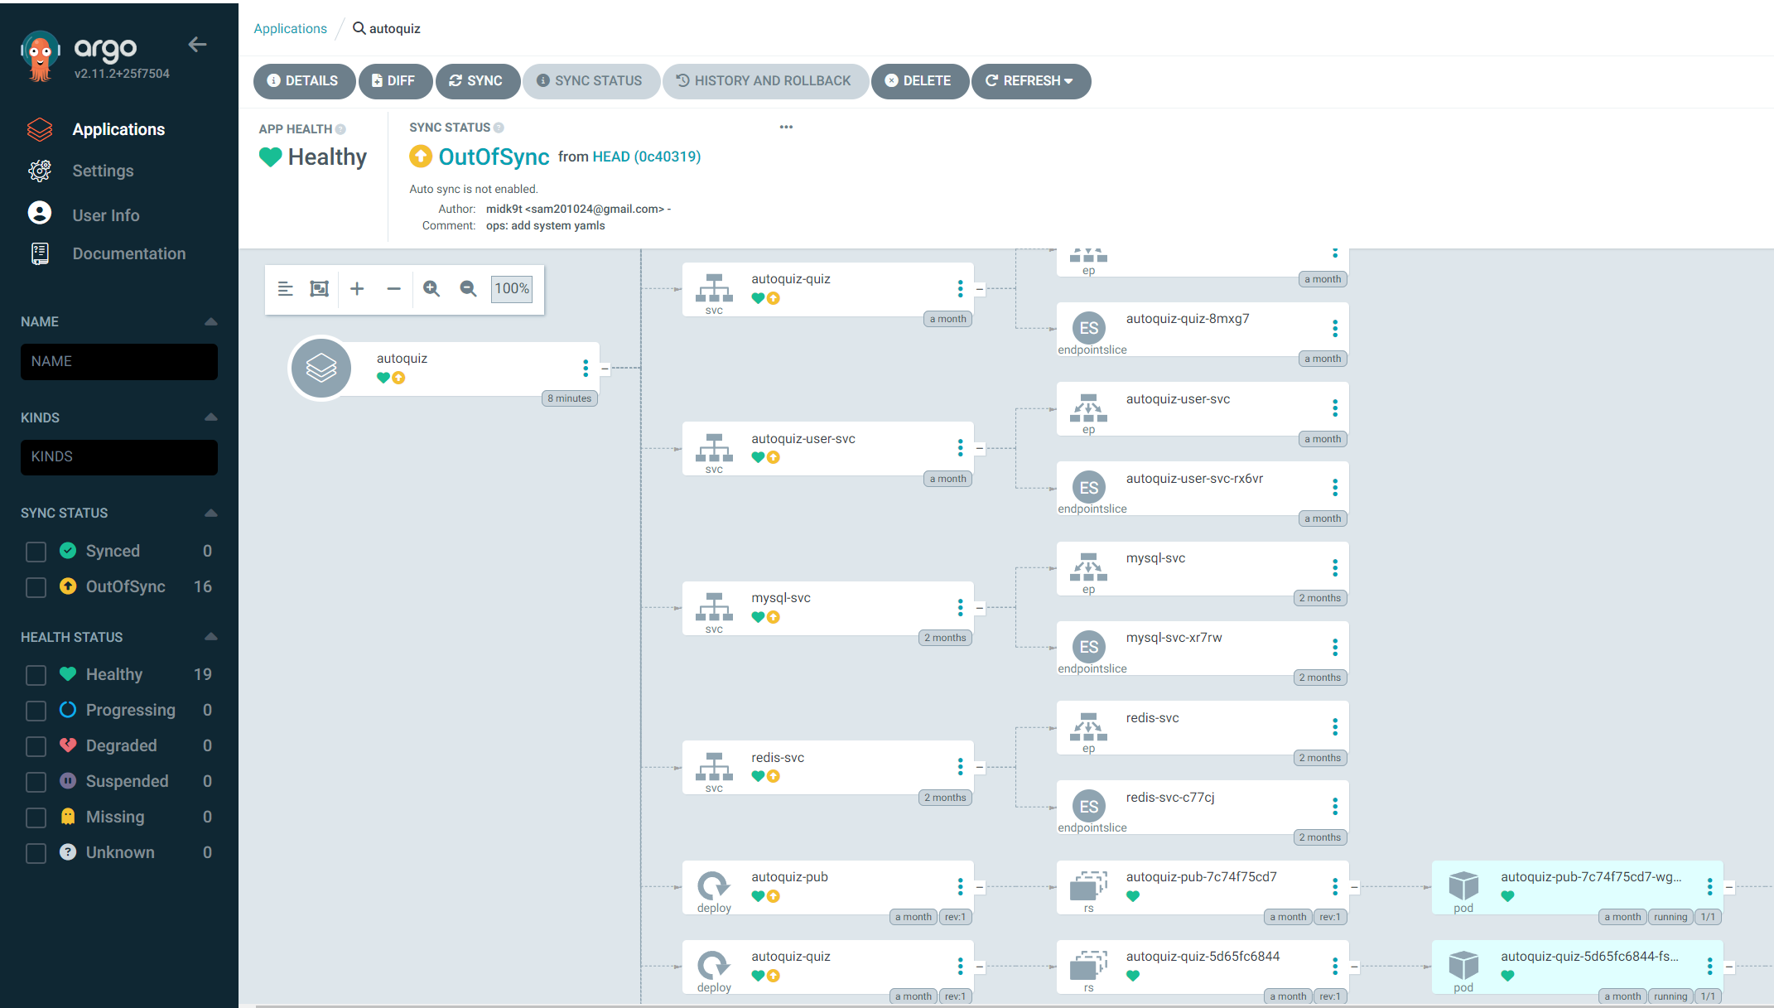The height and width of the screenshot is (1008, 1774).
Task: Click the compact tree layout icon
Action: 285,288
